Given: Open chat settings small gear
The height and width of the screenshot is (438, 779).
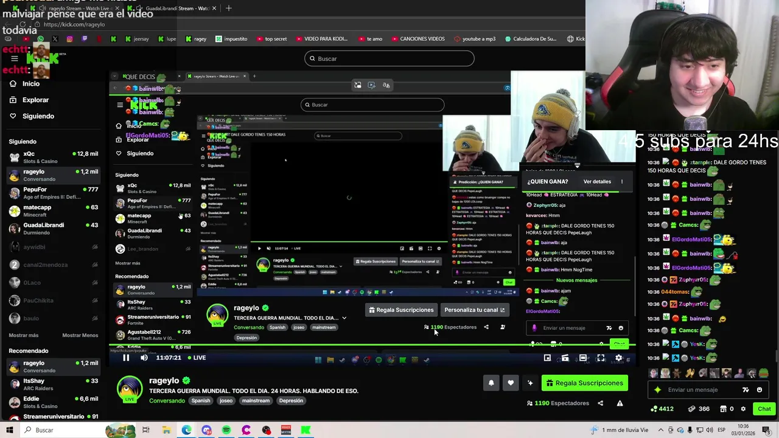Looking at the screenshot, I should (x=743, y=409).
